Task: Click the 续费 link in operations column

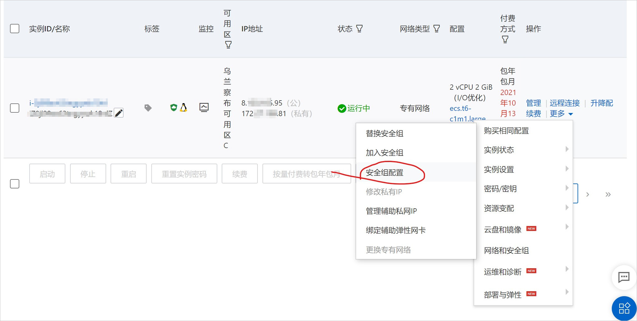Action: [533, 114]
